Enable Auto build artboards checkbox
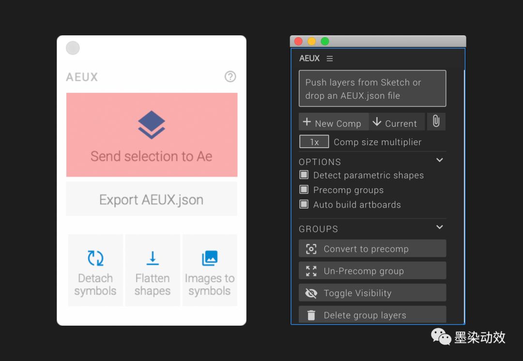This screenshot has height=361, width=523. 304,204
